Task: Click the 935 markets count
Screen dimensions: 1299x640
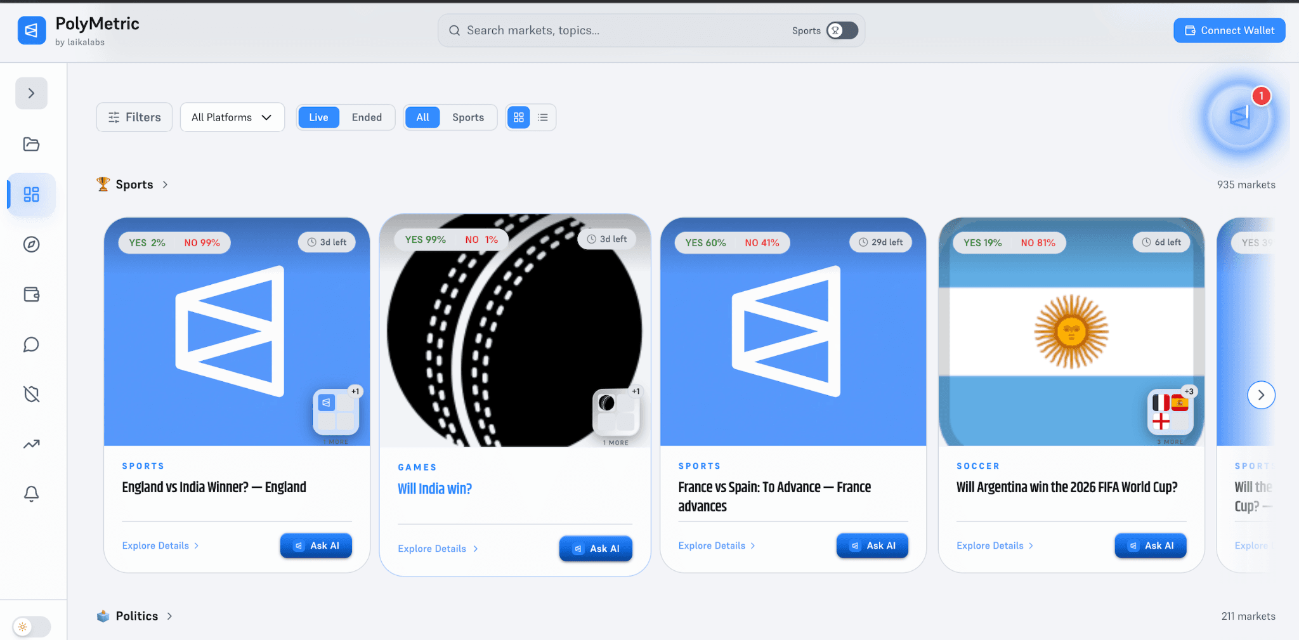Action: click(x=1246, y=185)
